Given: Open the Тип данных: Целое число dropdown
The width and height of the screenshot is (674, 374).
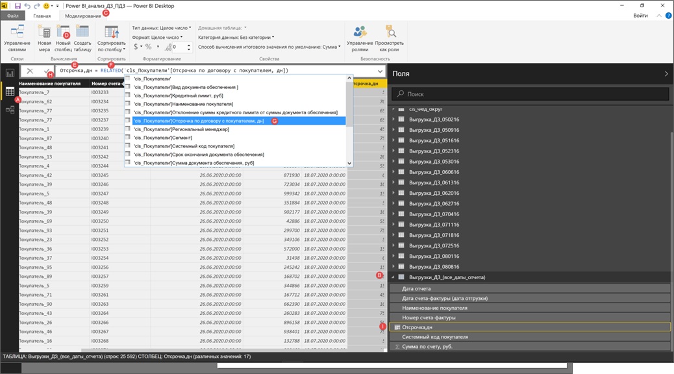Looking at the screenshot, I should (162, 28).
